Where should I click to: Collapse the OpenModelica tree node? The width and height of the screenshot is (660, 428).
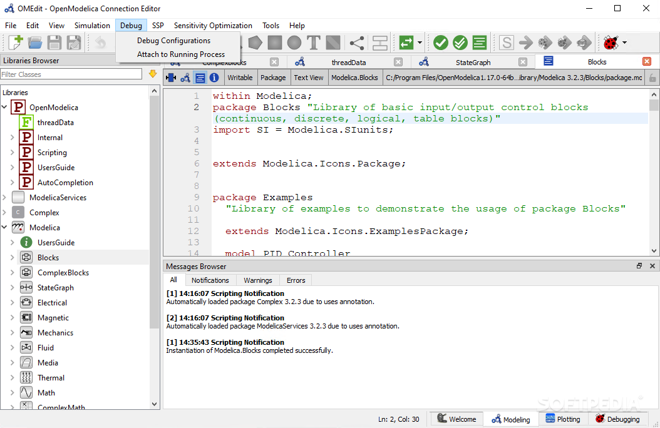[4, 107]
